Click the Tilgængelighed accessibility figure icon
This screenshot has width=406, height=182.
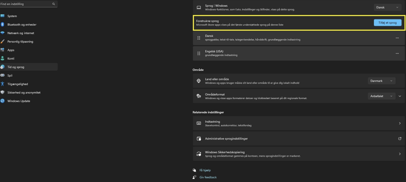(2, 84)
